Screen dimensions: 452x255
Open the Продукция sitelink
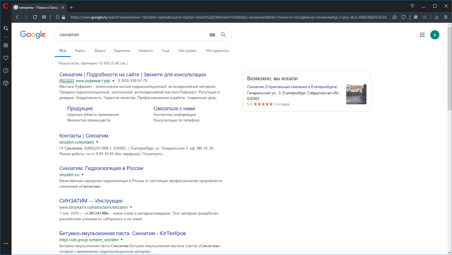pyautogui.click(x=80, y=109)
